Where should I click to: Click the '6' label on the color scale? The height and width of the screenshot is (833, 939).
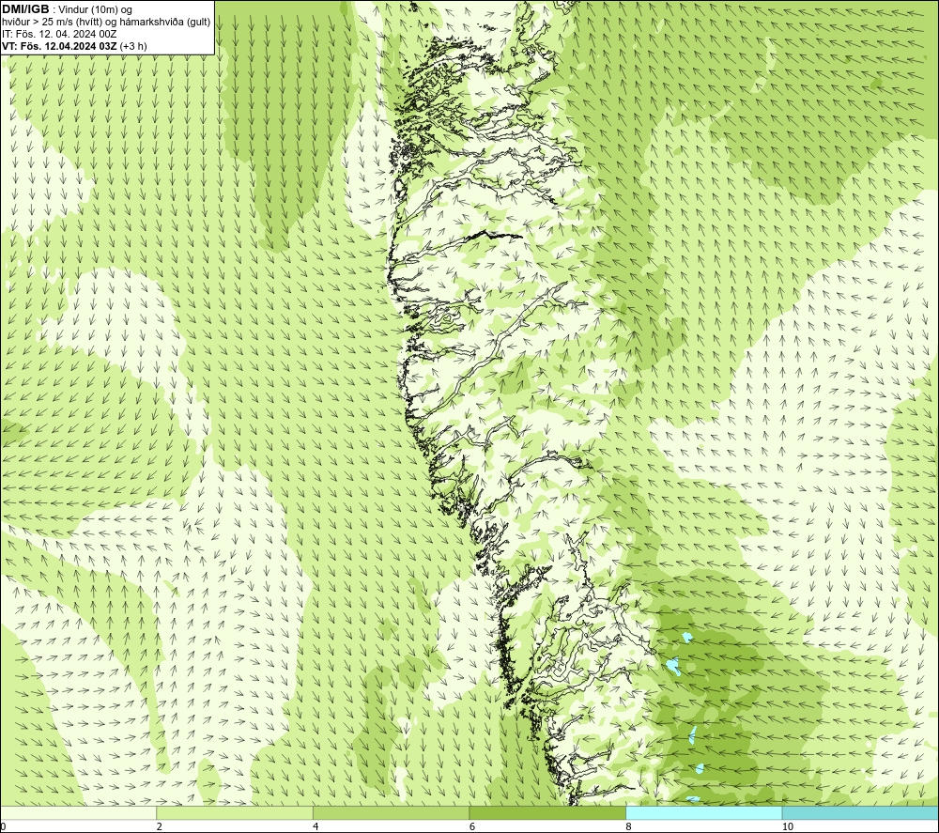pyautogui.click(x=472, y=827)
